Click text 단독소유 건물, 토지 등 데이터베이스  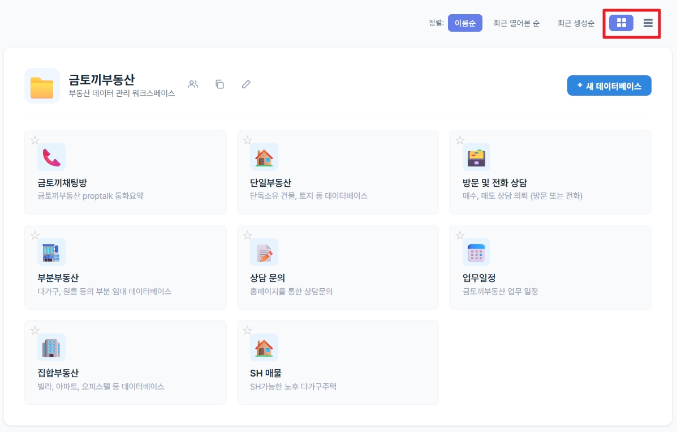pyautogui.click(x=309, y=196)
